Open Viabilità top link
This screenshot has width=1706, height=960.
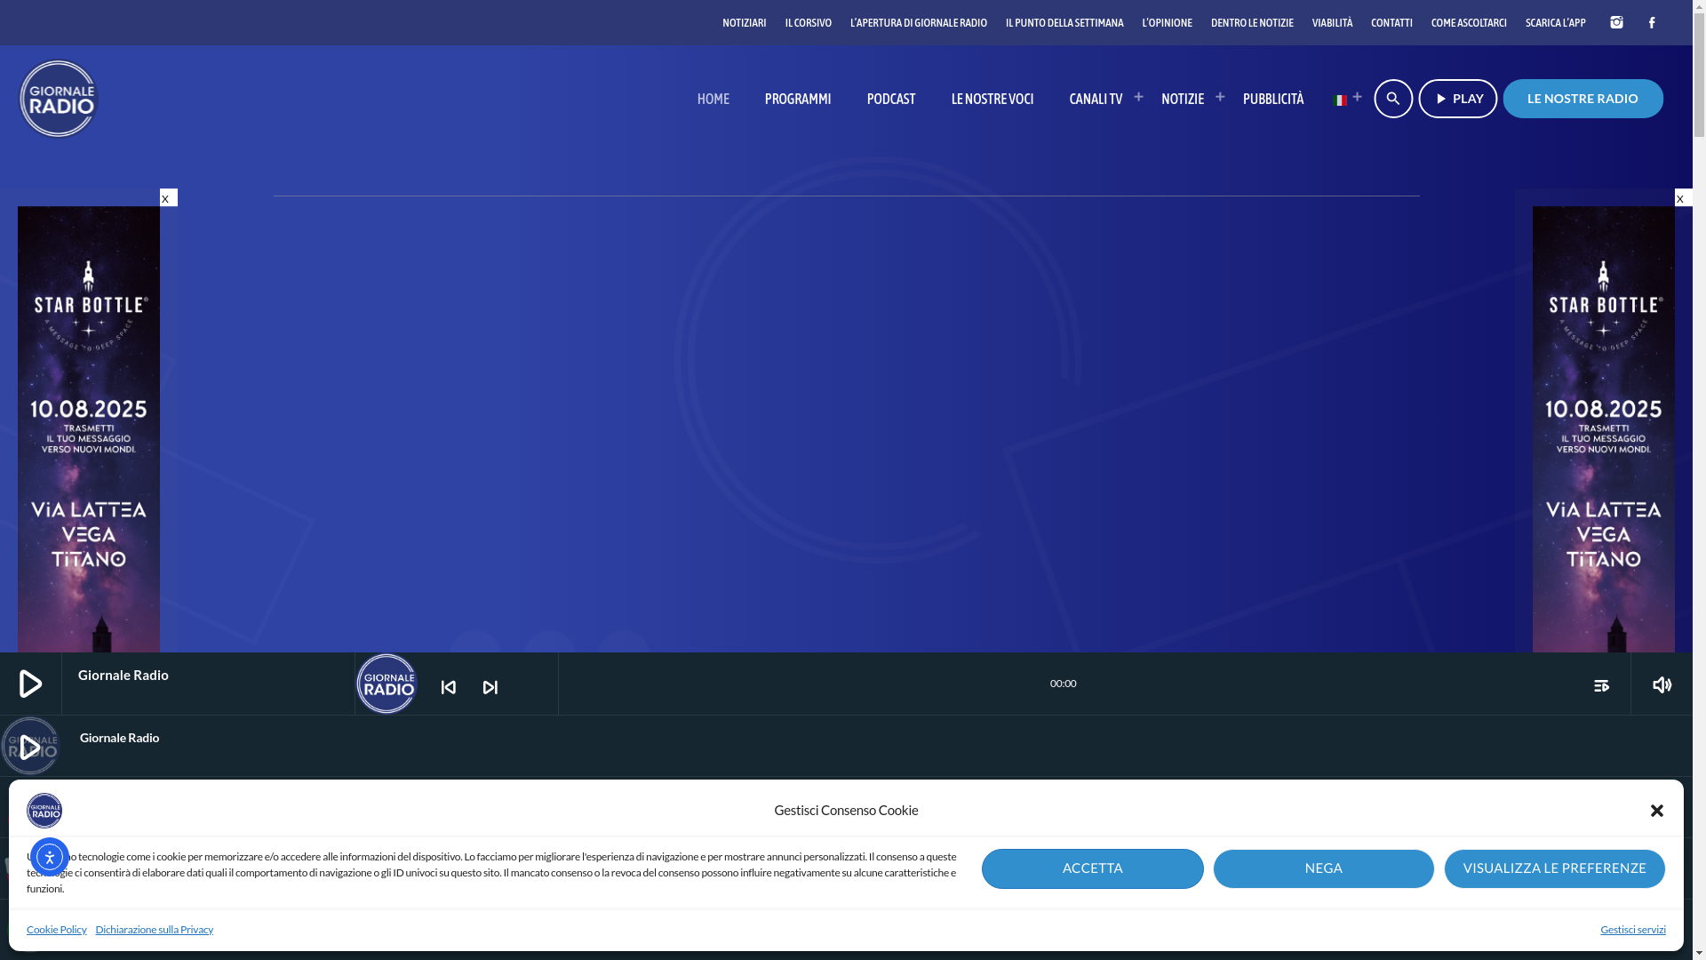click(1332, 23)
